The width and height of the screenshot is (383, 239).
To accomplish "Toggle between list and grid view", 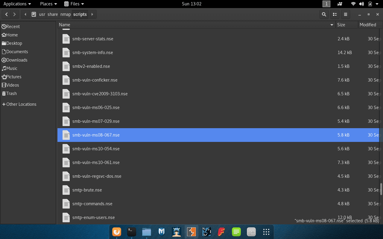I will [335, 14].
